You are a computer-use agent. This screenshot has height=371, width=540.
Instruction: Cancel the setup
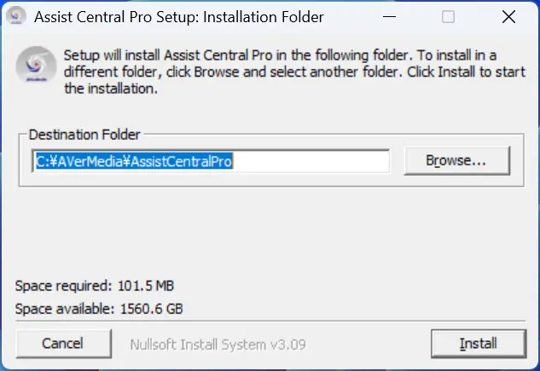pyautogui.click(x=63, y=343)
